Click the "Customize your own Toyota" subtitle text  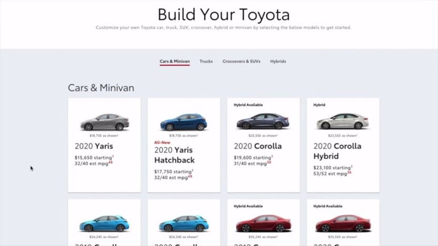[x=224, y=28]
